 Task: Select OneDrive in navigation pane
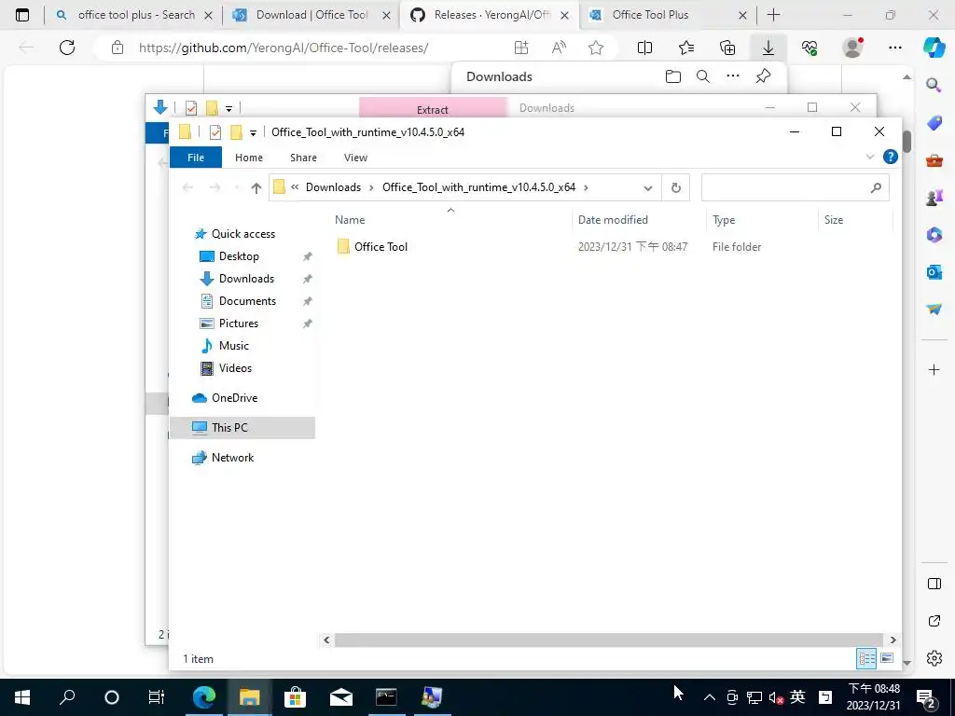tap(234, 397)
